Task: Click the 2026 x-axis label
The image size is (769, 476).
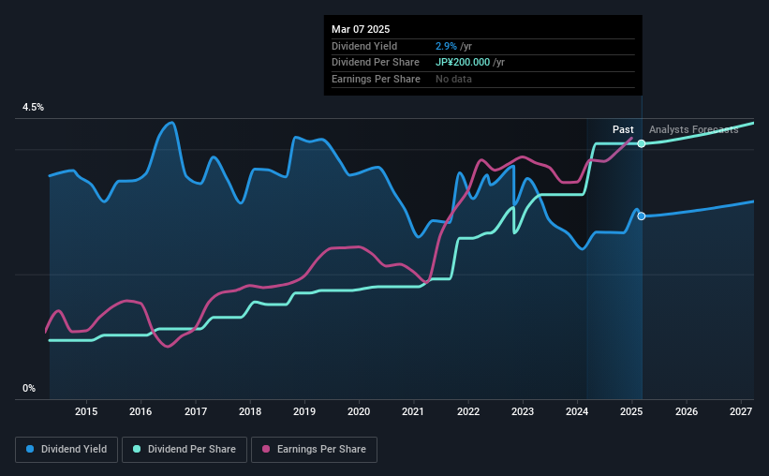Action: pyautogui.click(x=687, y=411)
